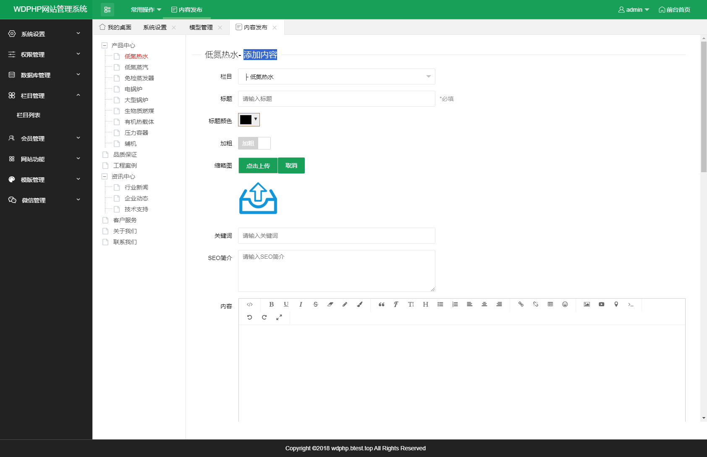Select the paintbrush background color icon

click(x=360, y=305)
